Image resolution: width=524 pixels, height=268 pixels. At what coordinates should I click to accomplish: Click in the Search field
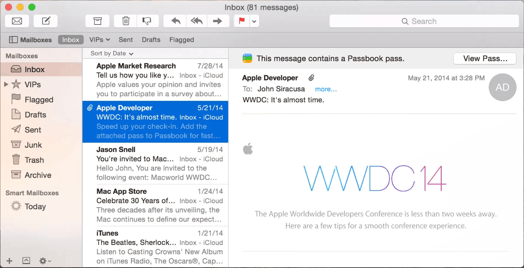[424, 21]
